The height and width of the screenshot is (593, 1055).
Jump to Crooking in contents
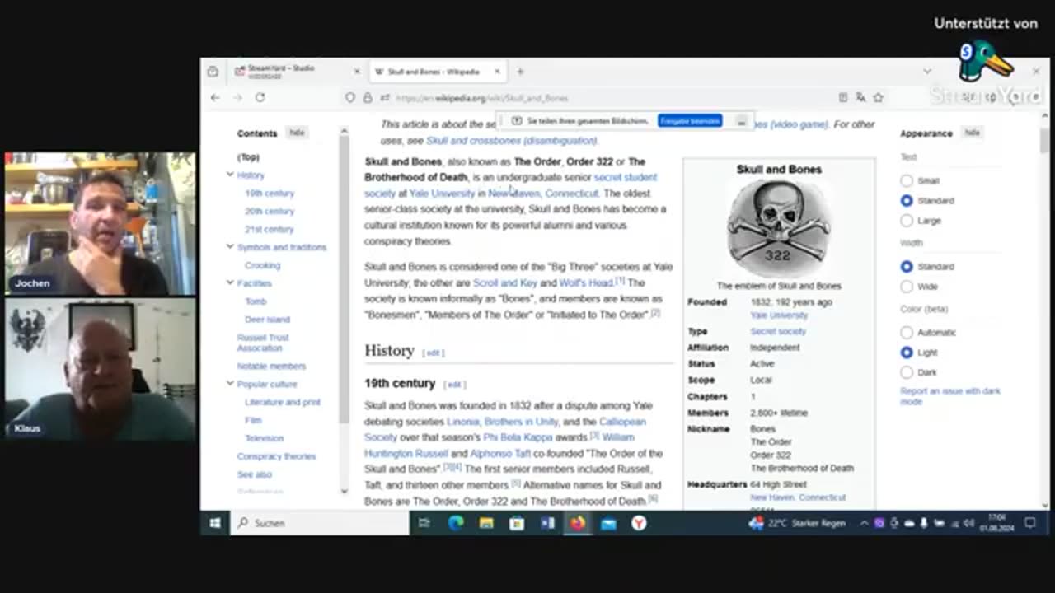pyautogui.click(x=262, y=265)
